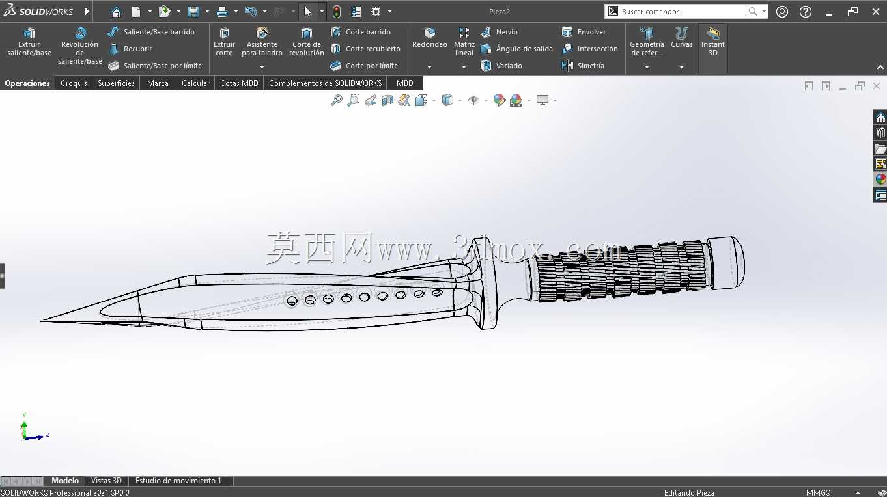887x497 pixels.
Task: Expand Geometría de referencia dropdown
Action: (x=647, y=67)
